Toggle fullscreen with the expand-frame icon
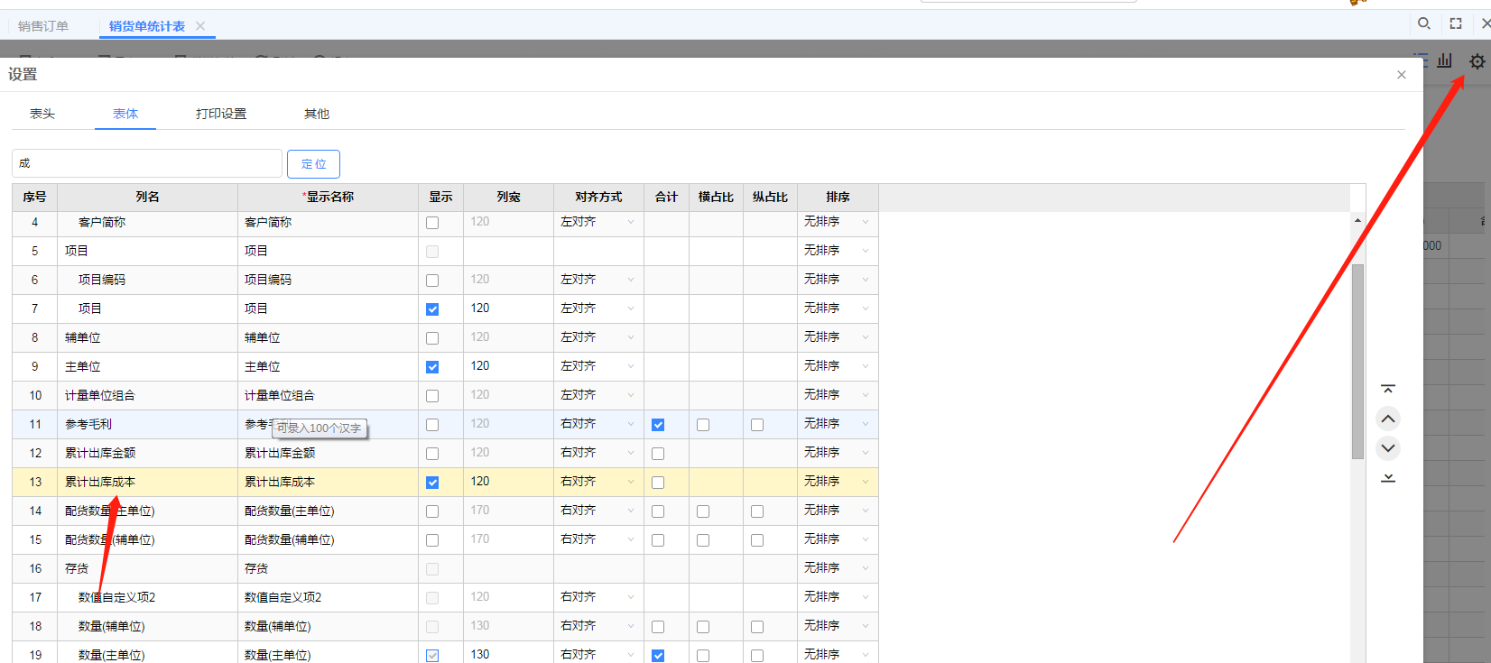 1456,23
